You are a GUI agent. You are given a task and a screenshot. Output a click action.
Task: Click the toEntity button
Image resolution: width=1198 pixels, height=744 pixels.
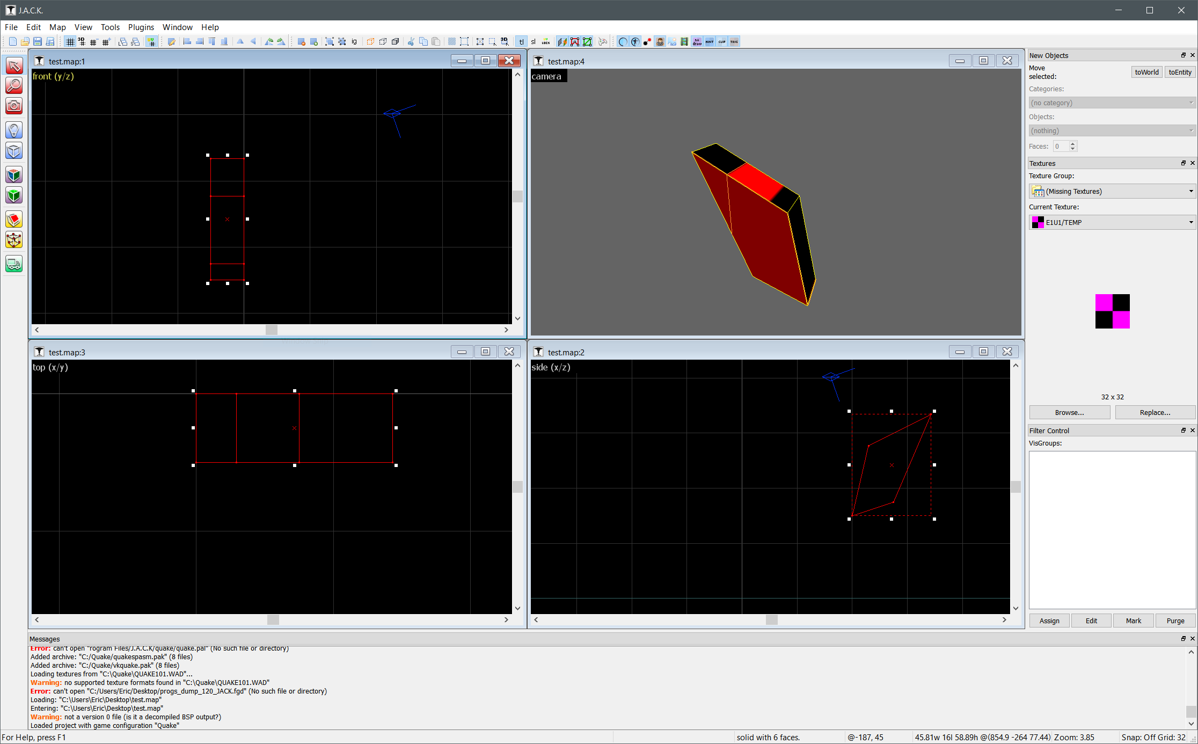point(1179,72)
